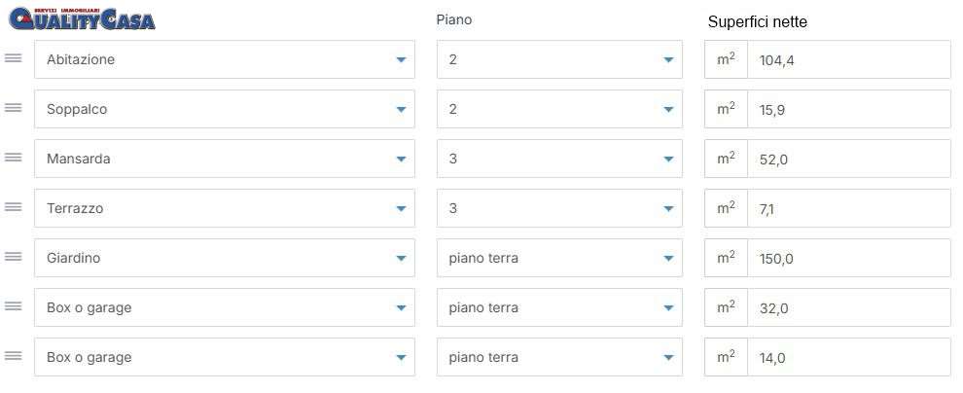This screenshot has height=393, width=963.
Task: Click the reorder handle next to Mansarda
Action: 13,158
